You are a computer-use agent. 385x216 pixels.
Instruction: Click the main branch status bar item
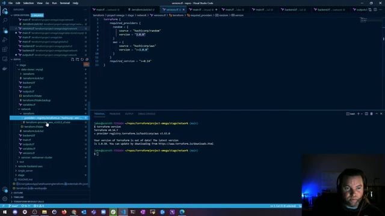[x=13, y=206]
